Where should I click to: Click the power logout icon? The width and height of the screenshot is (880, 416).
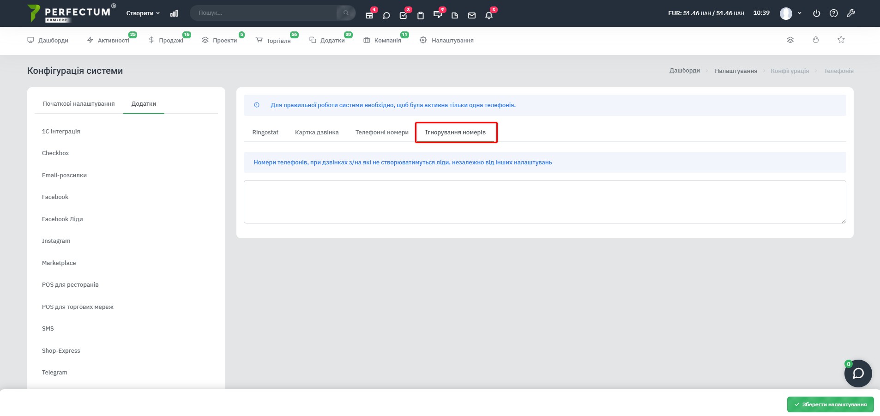click(817, 13)
